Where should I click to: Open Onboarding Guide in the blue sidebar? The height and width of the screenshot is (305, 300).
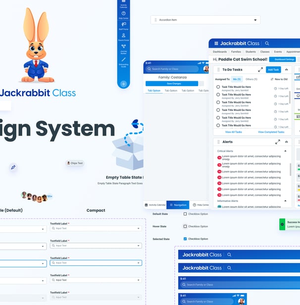click(x=123, y=62)
